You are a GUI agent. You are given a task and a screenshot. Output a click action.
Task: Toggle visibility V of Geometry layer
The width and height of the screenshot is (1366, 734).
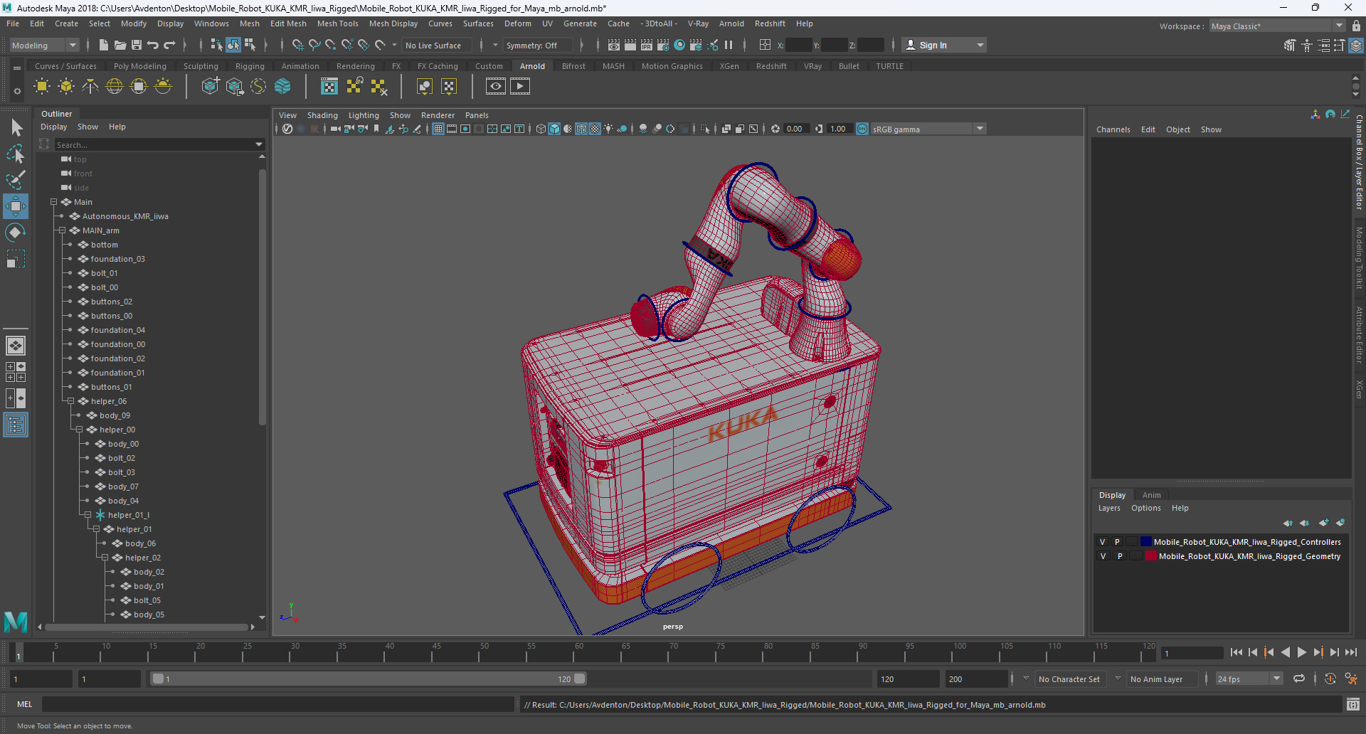[x=1103, y=556]
